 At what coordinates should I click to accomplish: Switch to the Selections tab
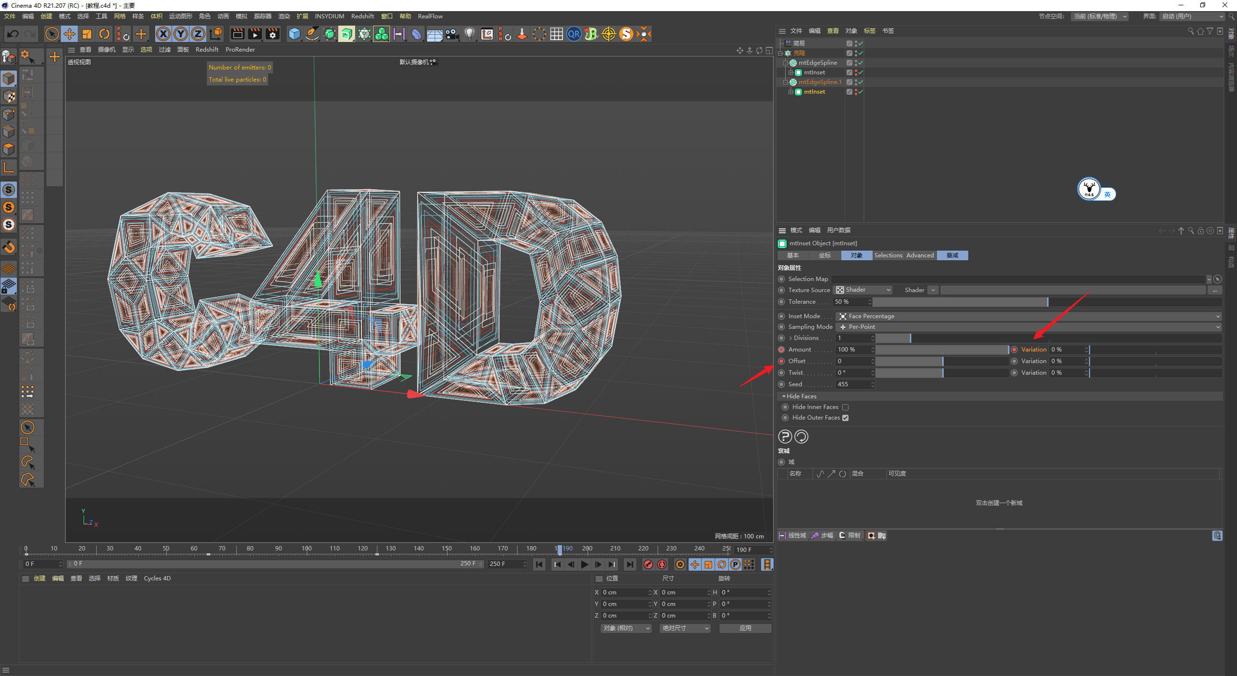pos(888,255)
